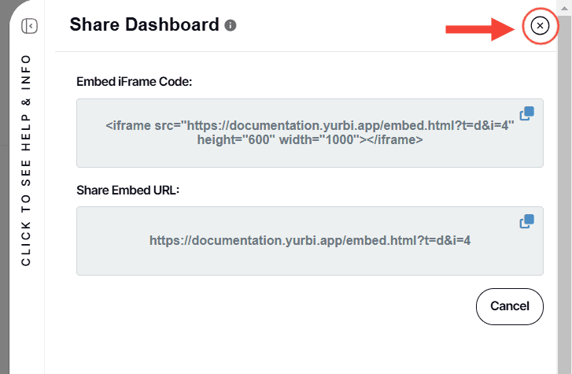The image size is (572, 374).
Task: Select the iframe src URL text line
Action: tap(310, 125)
